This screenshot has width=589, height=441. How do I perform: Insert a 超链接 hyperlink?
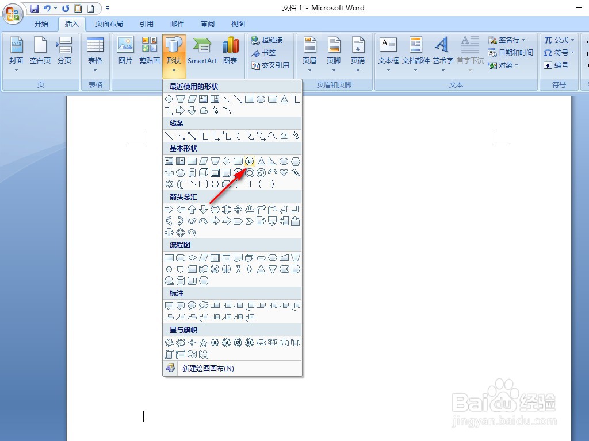267,40
